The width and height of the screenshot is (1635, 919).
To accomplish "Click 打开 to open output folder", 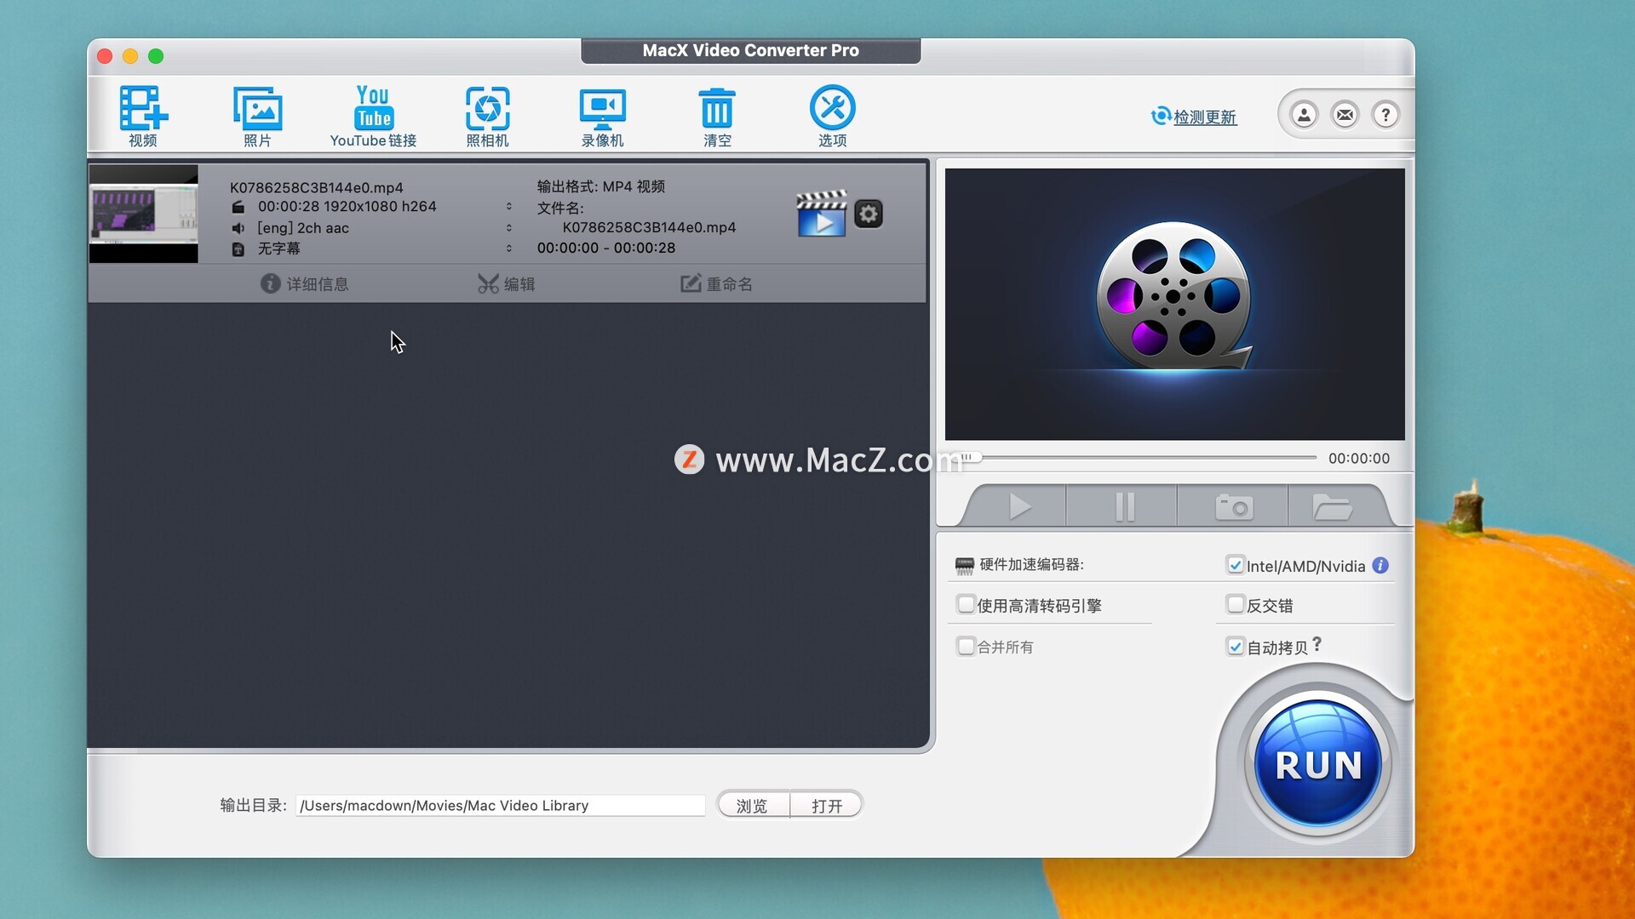I will click(x=826, y=805).
